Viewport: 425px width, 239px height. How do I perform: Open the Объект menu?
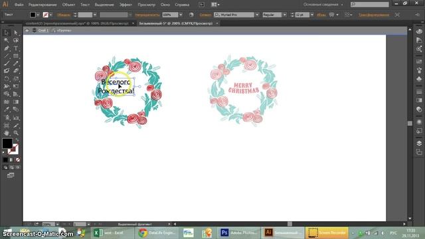[x=68, y=5]
